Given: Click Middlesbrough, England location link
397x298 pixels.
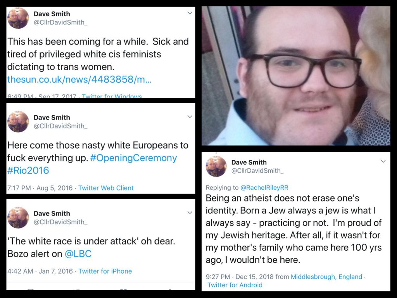Looking at the screenshot, I should click(x=326, y=277).
